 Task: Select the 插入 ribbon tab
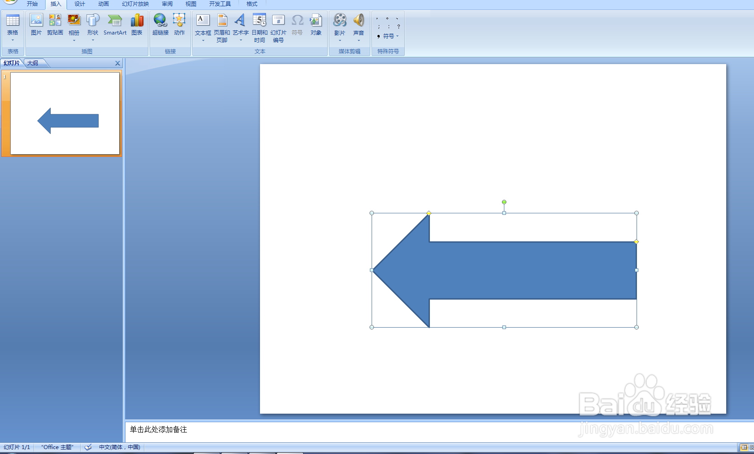56,4
